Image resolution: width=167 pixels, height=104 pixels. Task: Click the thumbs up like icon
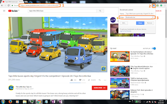tap(71, 80)
